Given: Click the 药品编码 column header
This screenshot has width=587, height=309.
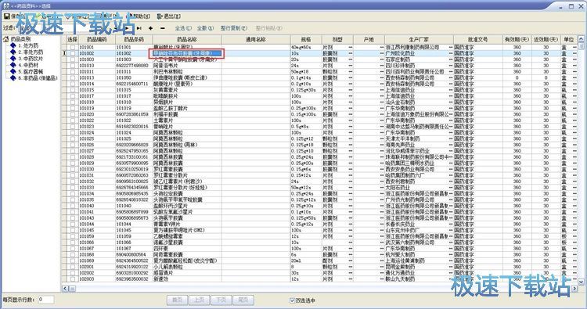Looking at the screenshot, I should 96,39.
